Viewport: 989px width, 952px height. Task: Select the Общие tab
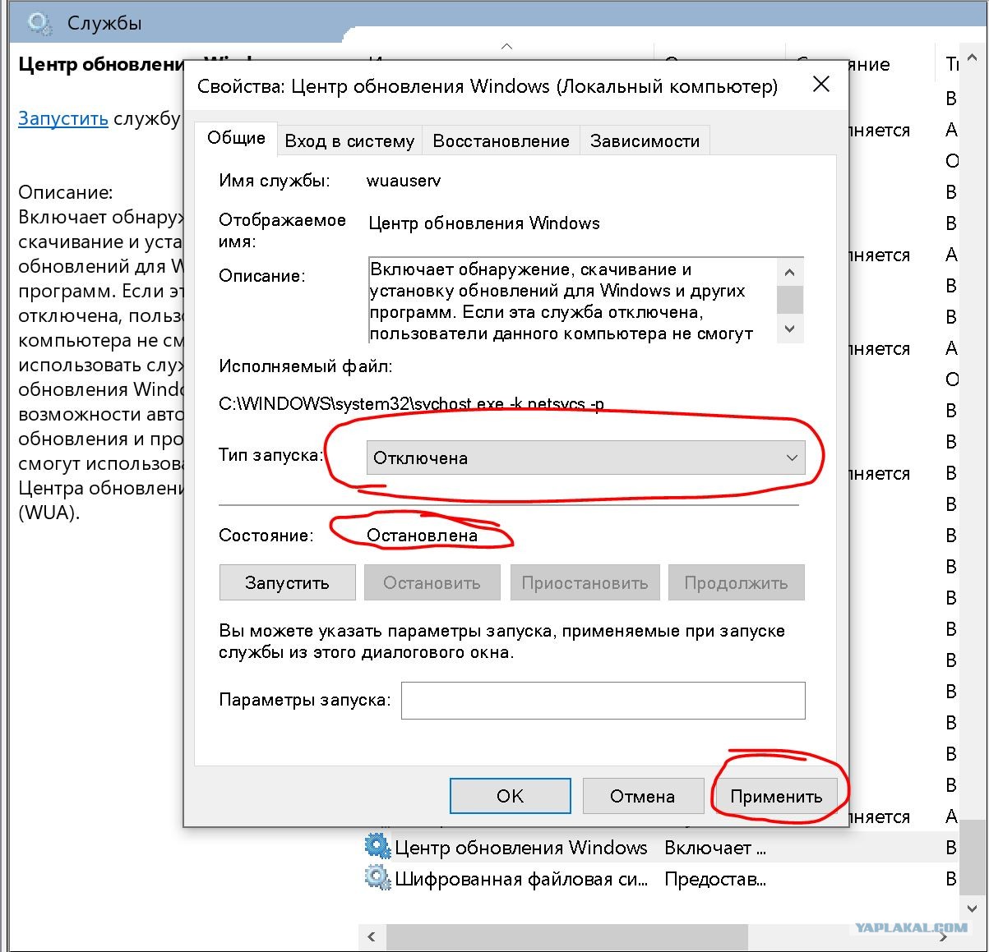[236, 138]
